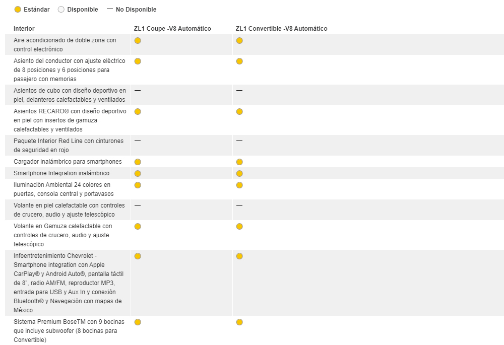
Task: Click the Interior section heading
Action: [x=24, y=29]
